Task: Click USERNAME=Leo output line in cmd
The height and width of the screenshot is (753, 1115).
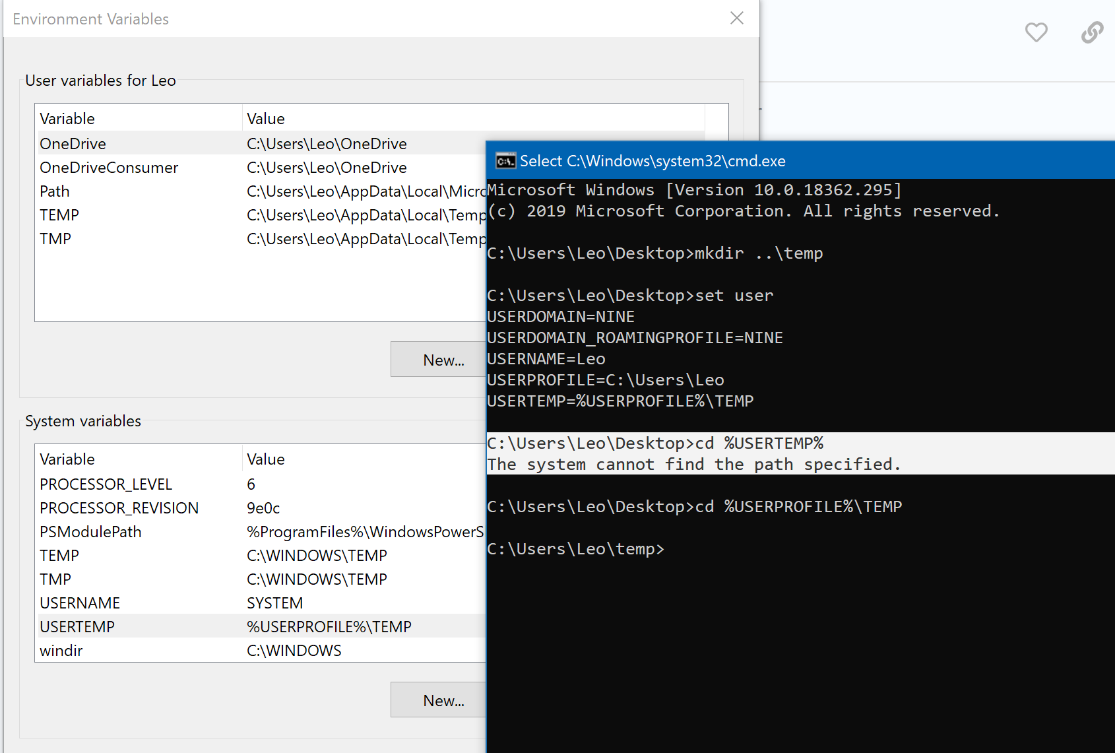Action: 546,358
